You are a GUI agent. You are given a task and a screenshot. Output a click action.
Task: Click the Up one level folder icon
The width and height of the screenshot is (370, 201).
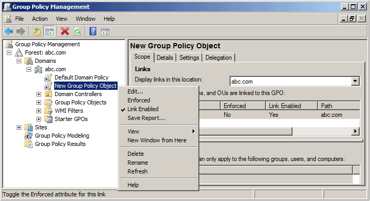click(x=37, y=31)
